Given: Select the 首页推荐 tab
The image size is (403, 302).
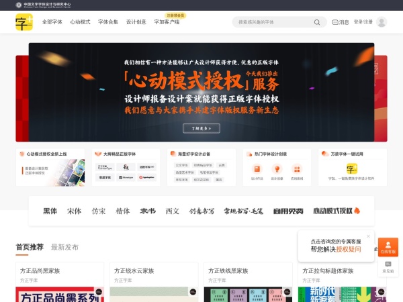Looking at the screenshot, I should click(x=30, y=247).
